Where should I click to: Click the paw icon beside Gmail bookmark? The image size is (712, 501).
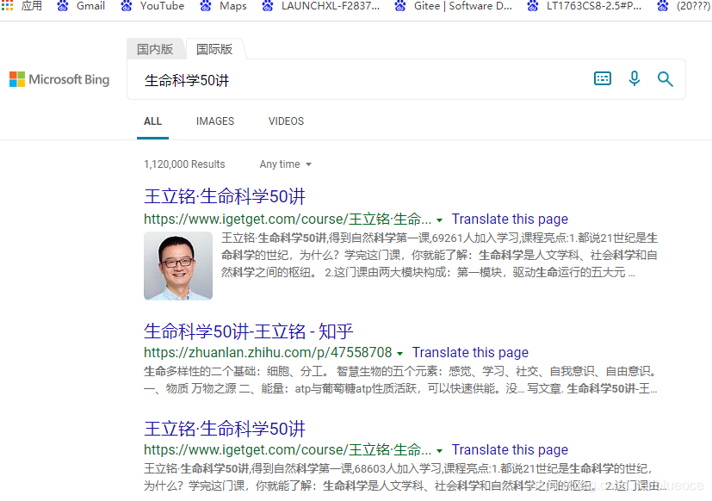(63, 6)
